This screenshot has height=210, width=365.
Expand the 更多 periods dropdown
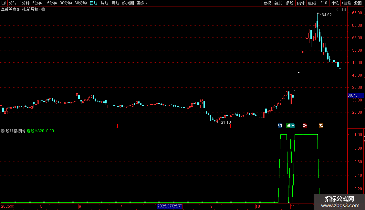pyautogui.click(x=142, y=3)
